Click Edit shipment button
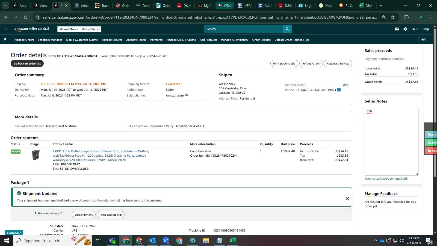437x246 pixels. (x=84, y=215)
